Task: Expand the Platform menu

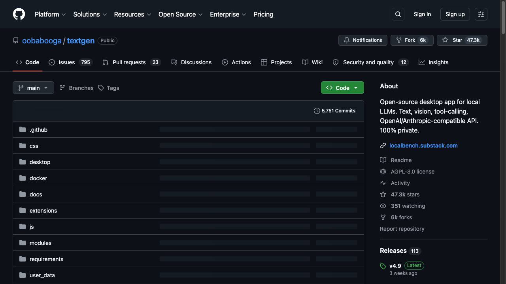Action: 50,14
